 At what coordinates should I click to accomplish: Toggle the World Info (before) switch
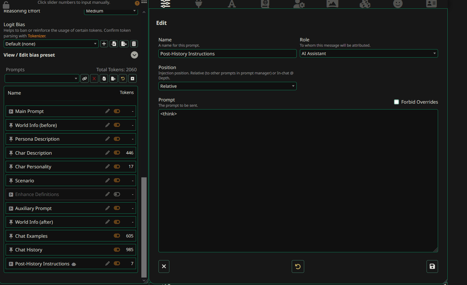(x=117, y=125)
